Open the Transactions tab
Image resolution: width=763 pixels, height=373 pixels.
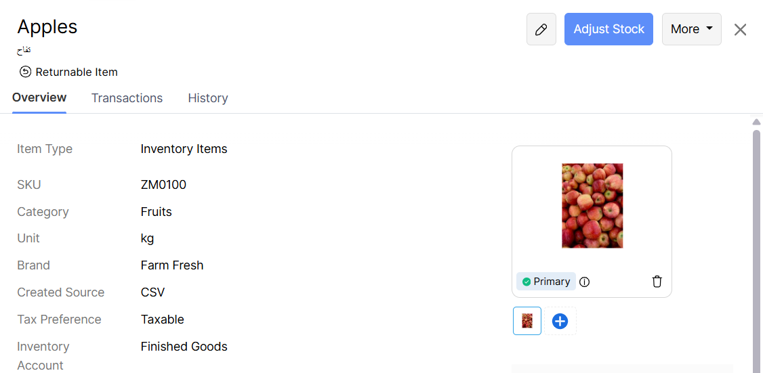pyautogui.click(x=127, y=98)
